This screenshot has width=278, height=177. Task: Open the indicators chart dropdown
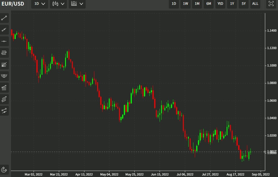(77, 4)
